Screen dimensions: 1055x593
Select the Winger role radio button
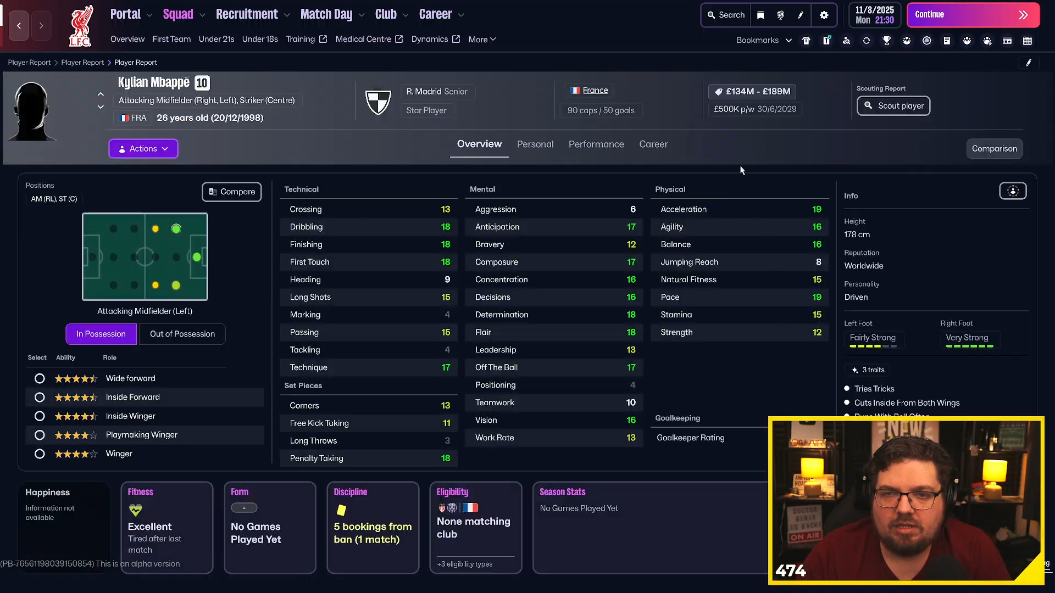click(x=40, y=454)
